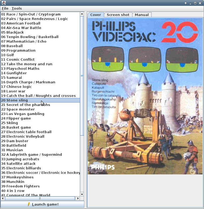Select '19 Catch the ball / Noughts and crosses'

(40, 96)
